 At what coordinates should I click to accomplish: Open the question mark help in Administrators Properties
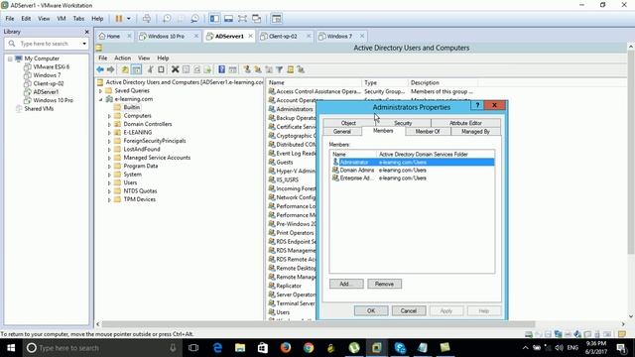[477, 105]
